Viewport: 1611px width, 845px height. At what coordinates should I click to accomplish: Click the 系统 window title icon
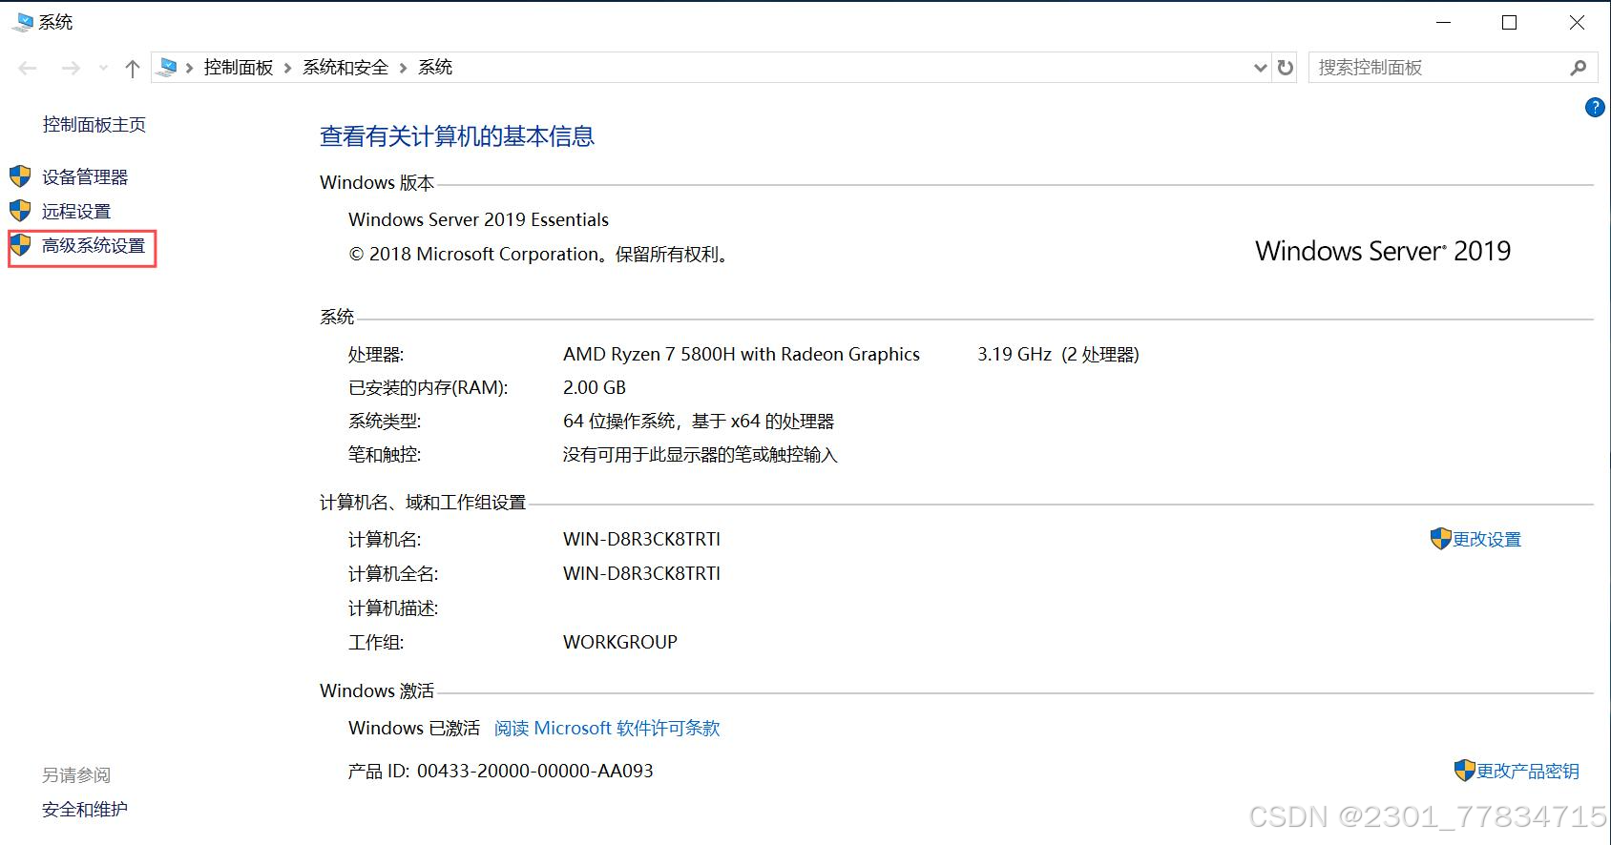coord(22,22)
